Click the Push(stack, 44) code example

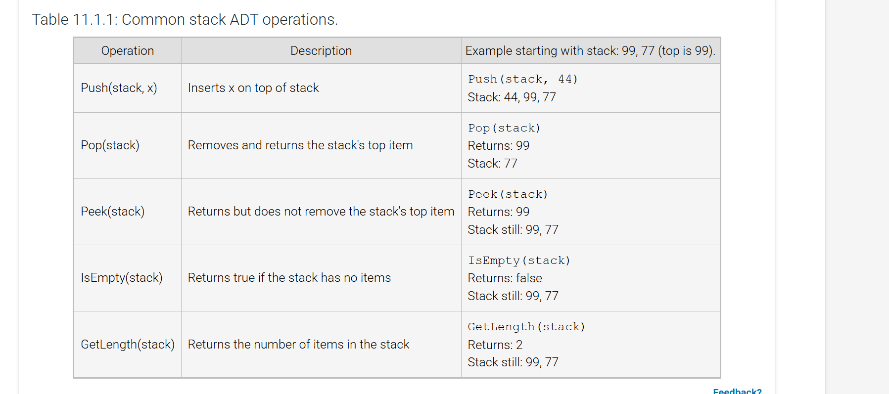[x=523, y=79]
